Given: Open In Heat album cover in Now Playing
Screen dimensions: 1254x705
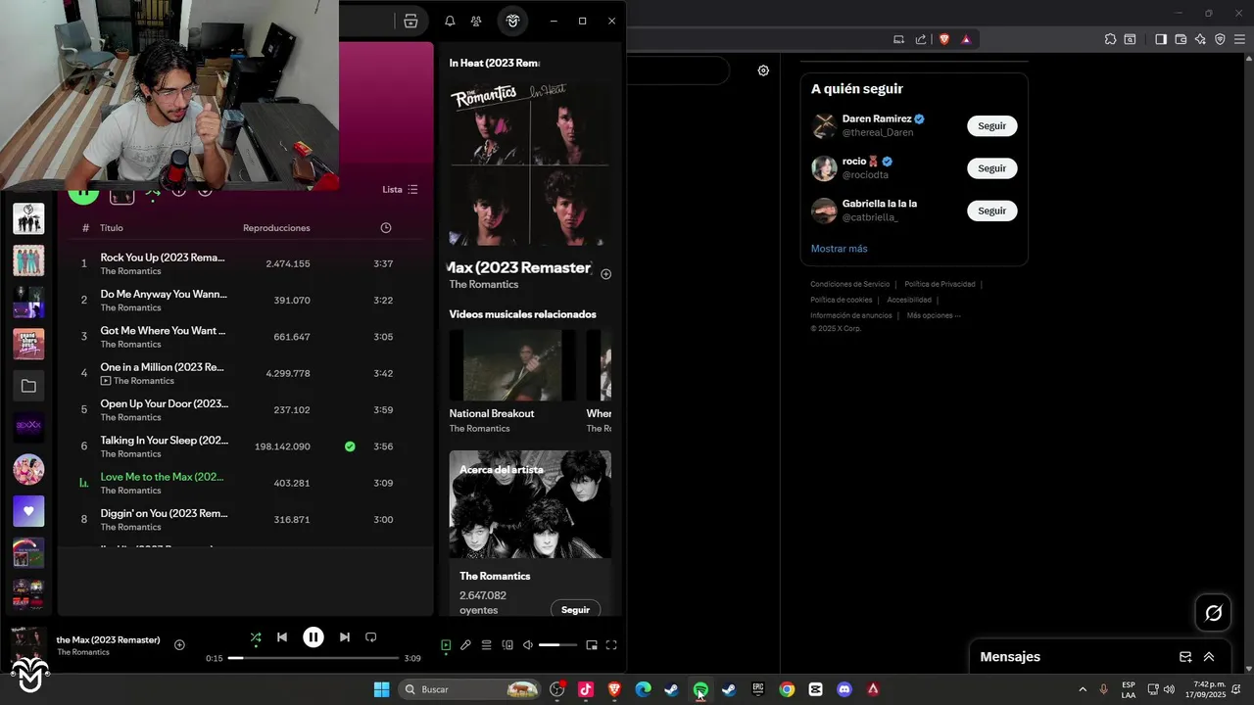Looking at the screenshot, I should pos(530,163).
